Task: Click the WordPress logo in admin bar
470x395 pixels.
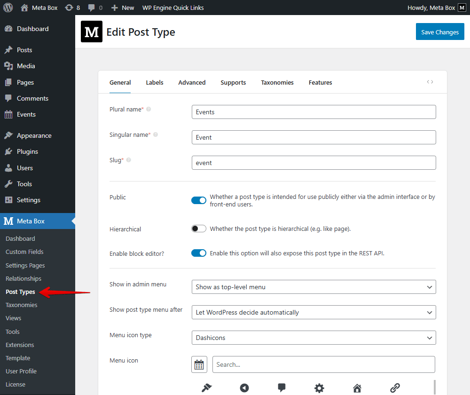Action: (8, 8)
